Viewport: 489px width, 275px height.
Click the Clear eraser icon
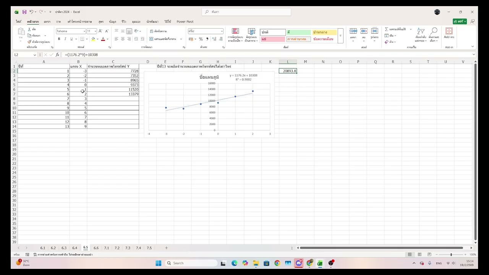coord(387,42)
